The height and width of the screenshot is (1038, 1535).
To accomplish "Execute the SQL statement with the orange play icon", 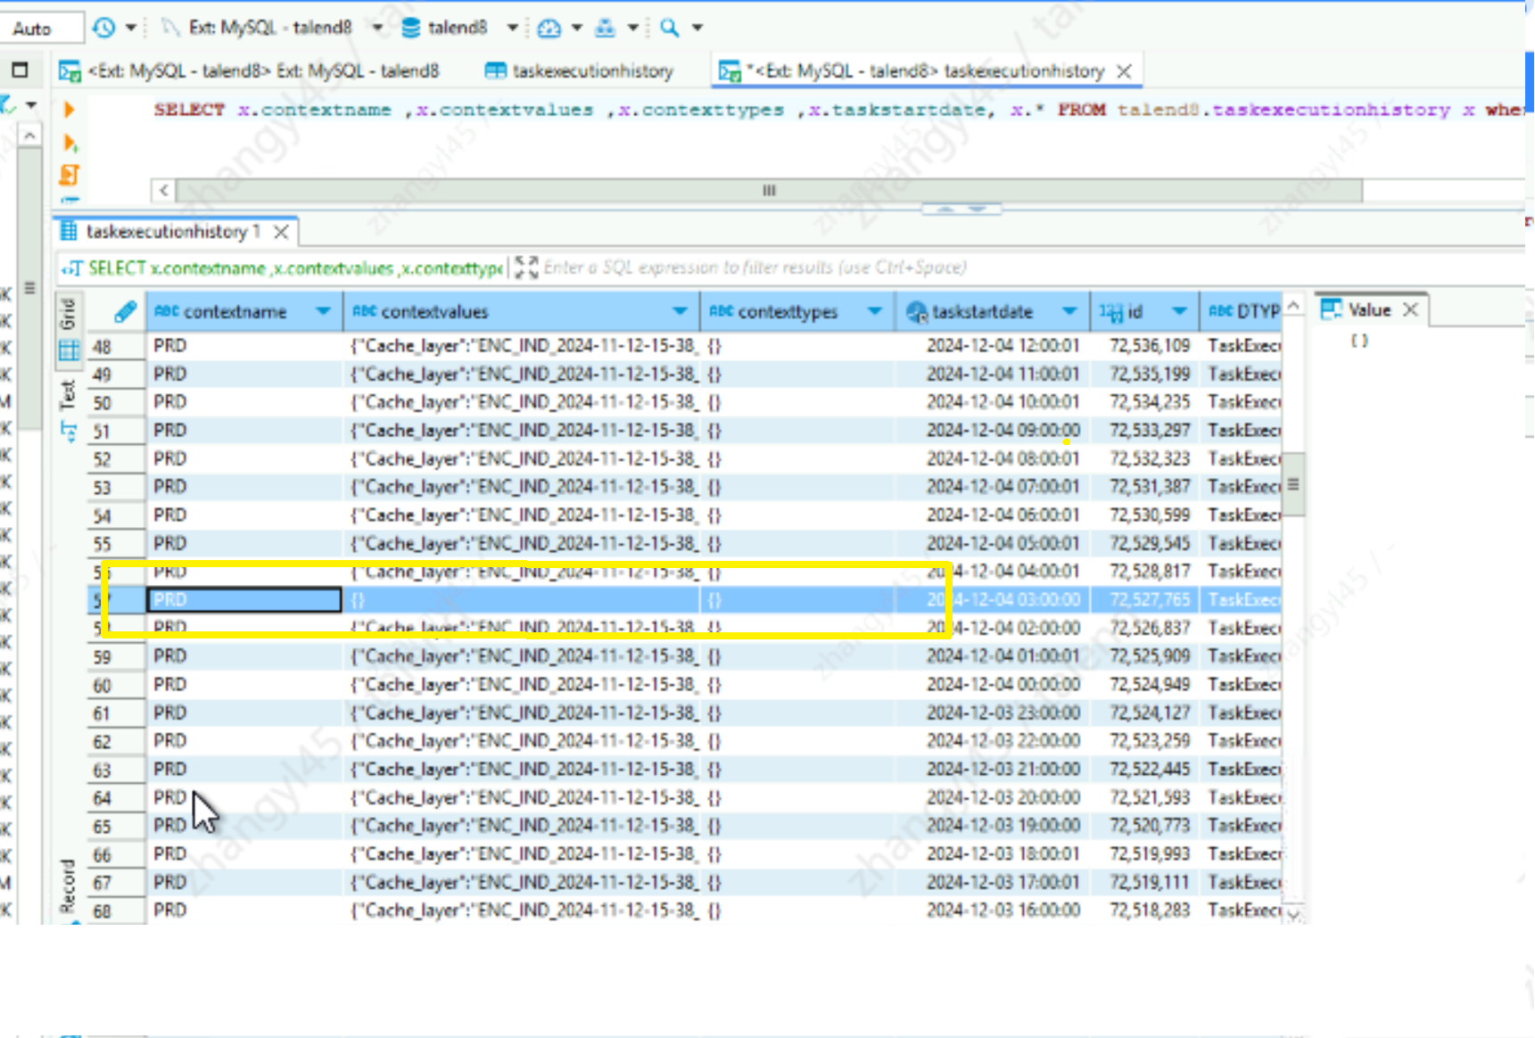I will point(70,111).
